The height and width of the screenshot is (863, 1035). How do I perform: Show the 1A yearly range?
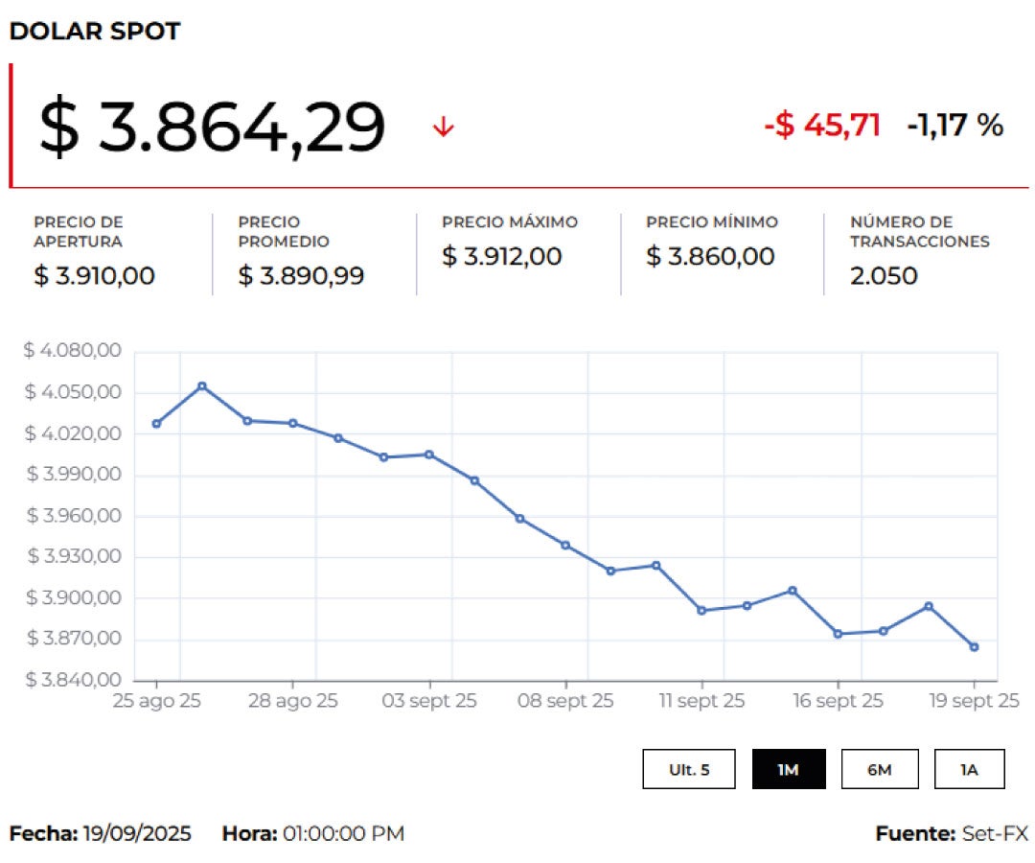pos(969,769)
